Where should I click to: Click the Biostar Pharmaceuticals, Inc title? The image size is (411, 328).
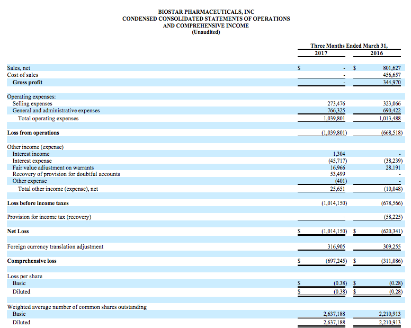click(206, 12)
